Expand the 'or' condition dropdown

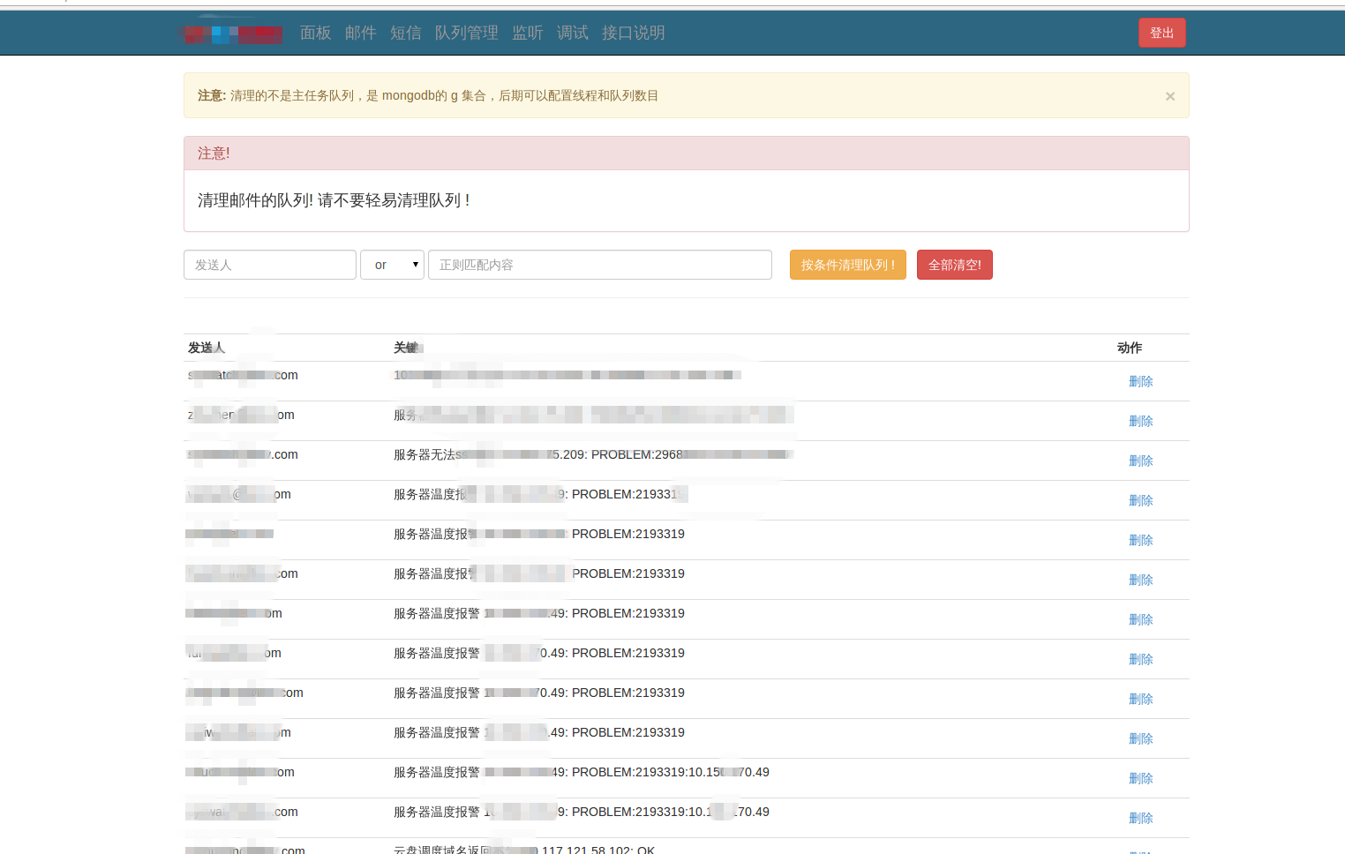pos(392,265)
